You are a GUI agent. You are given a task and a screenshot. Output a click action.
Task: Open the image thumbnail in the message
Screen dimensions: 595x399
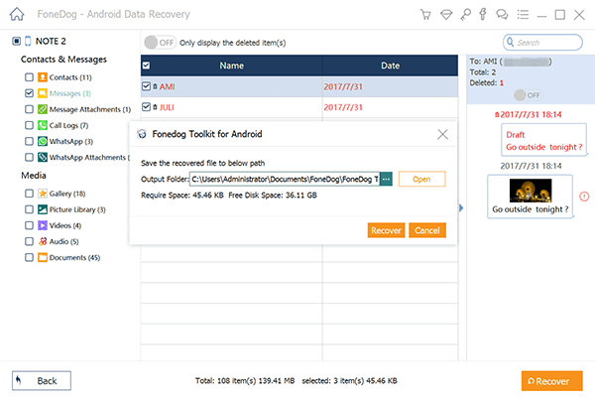(531, 191)
